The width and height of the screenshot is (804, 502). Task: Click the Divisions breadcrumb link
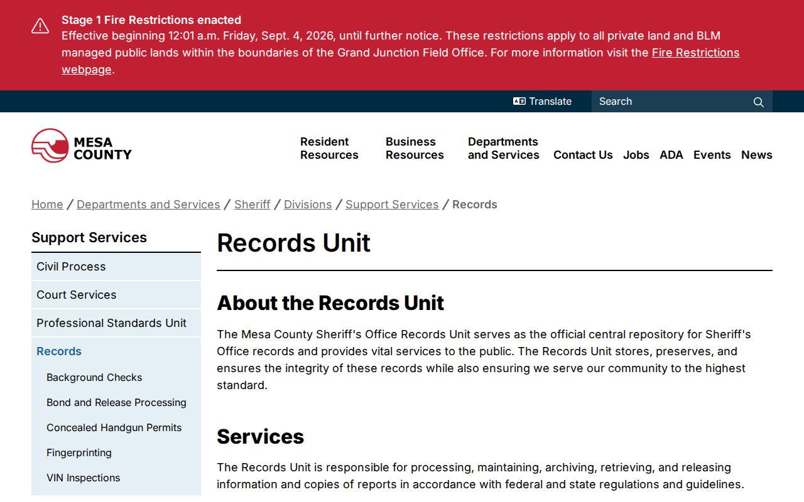click(x=308, y=205)
